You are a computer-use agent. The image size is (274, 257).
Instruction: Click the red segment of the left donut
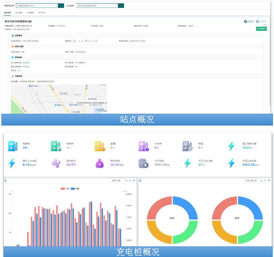159,207
